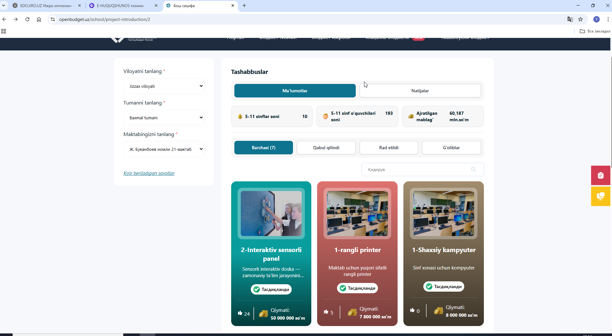
Task: Open the Viloyatni tanlang dropdown
Action: point(164,86)
